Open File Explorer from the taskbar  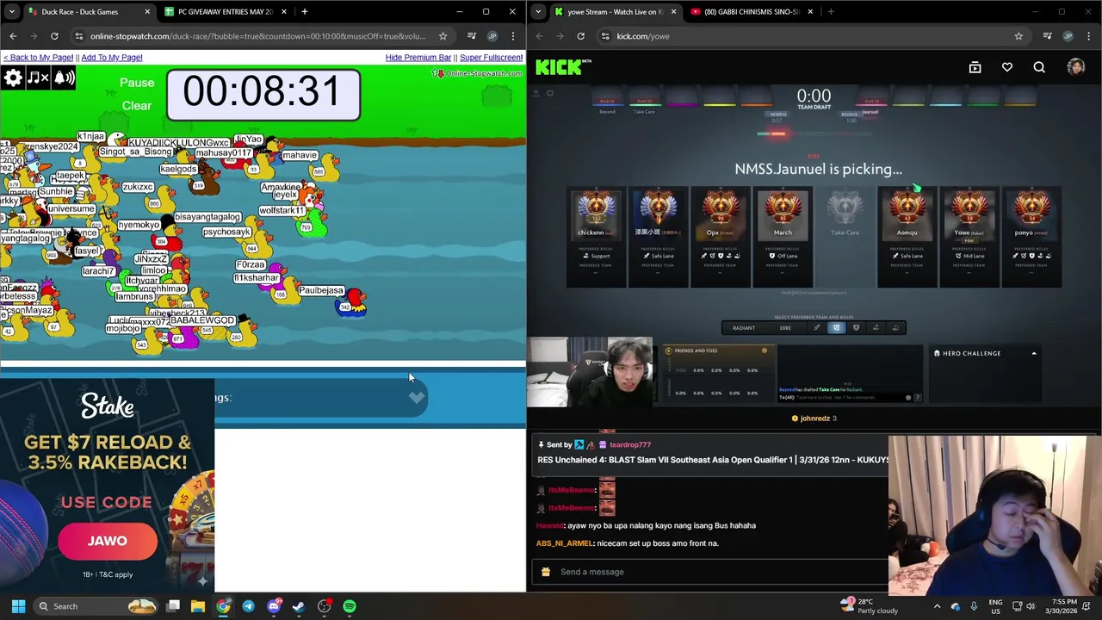pyautogui.click(x=198, y=606)
